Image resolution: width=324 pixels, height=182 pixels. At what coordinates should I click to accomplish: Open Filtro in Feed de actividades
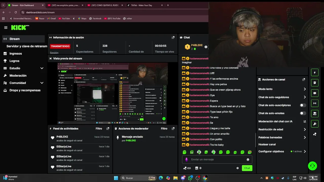pyautogui.click(x=99, y=129)
